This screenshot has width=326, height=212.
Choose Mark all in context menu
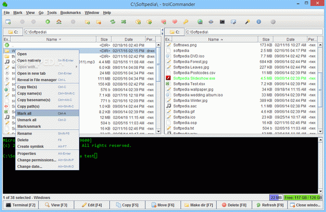point(47,113)
